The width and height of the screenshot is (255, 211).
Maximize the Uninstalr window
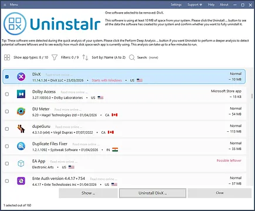click(243, 5)
